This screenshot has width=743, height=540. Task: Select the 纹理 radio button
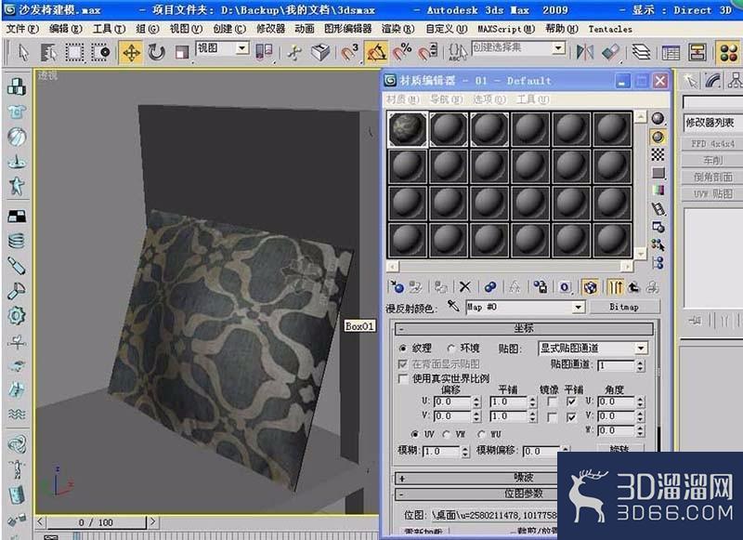point(403,349)
